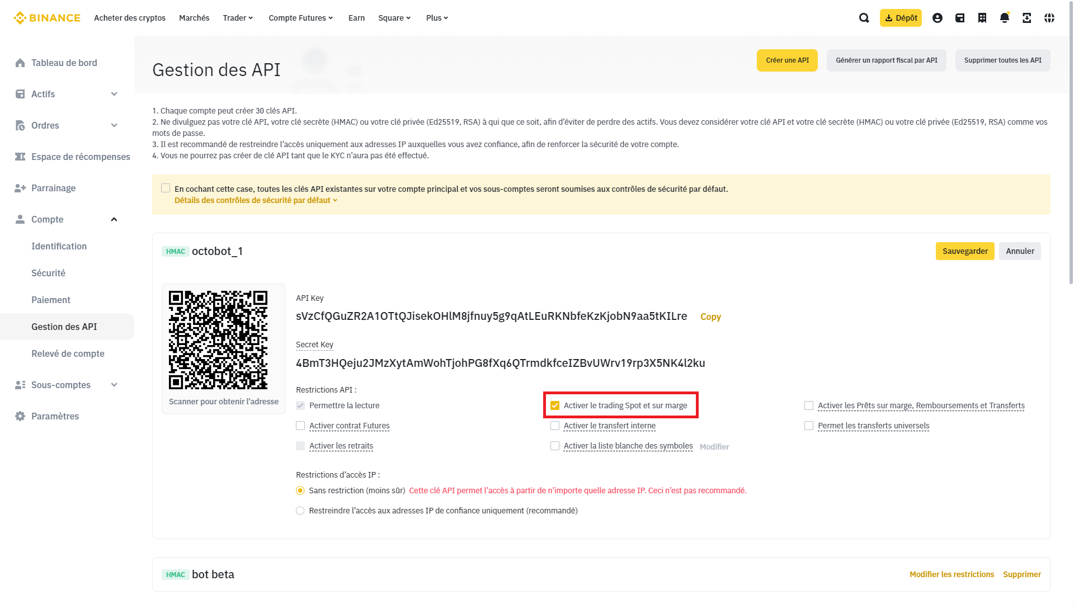Click the octobot_1 API name
Image resolution: width=1074 pixels, height=604 pixels.
click(x=217, y=251)
